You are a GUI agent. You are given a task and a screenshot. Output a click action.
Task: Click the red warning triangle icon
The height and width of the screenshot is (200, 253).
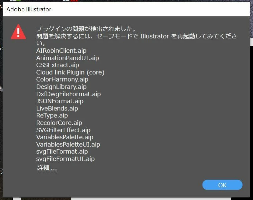[18, 32]
